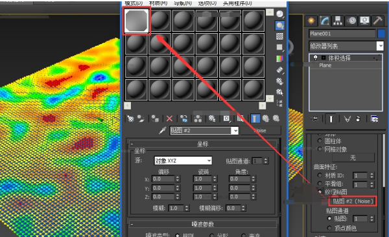Open Sample UV Tiling flyout
The image size is (389, 237).
coord(280,47)
